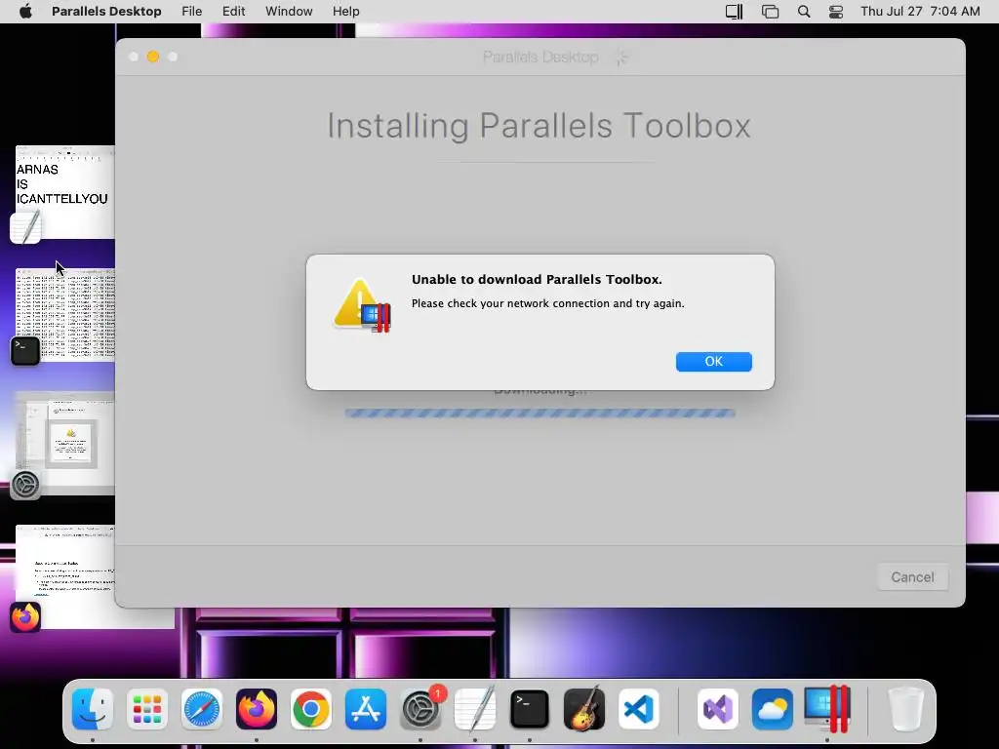Click Parallels Desktop icon in the Dock

827,709
